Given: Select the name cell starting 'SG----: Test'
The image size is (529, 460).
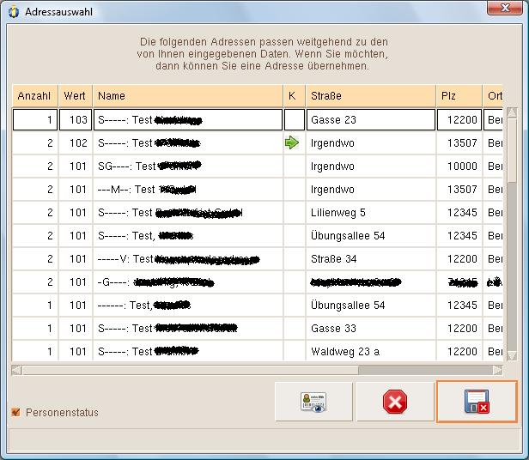Looking at the screenshot, I should pos(188,166).
